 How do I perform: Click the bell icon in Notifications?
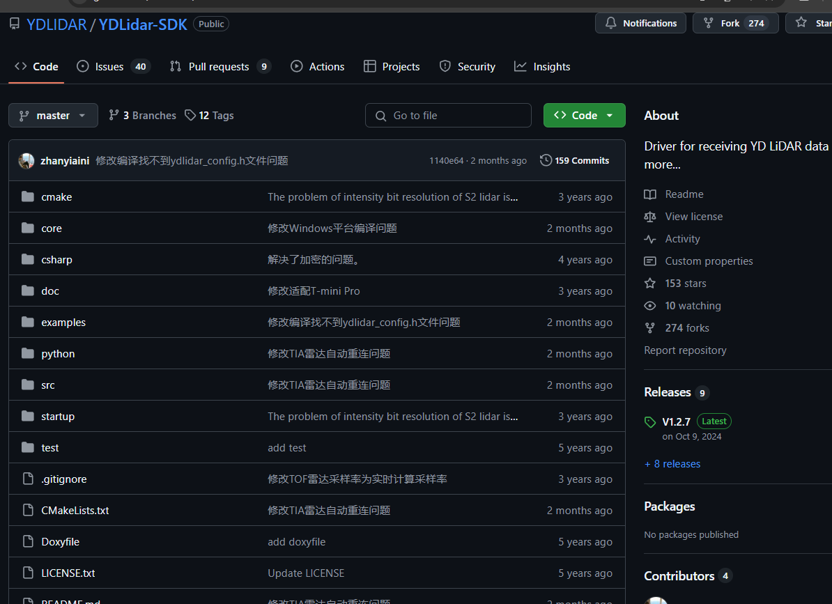point(610,23)
